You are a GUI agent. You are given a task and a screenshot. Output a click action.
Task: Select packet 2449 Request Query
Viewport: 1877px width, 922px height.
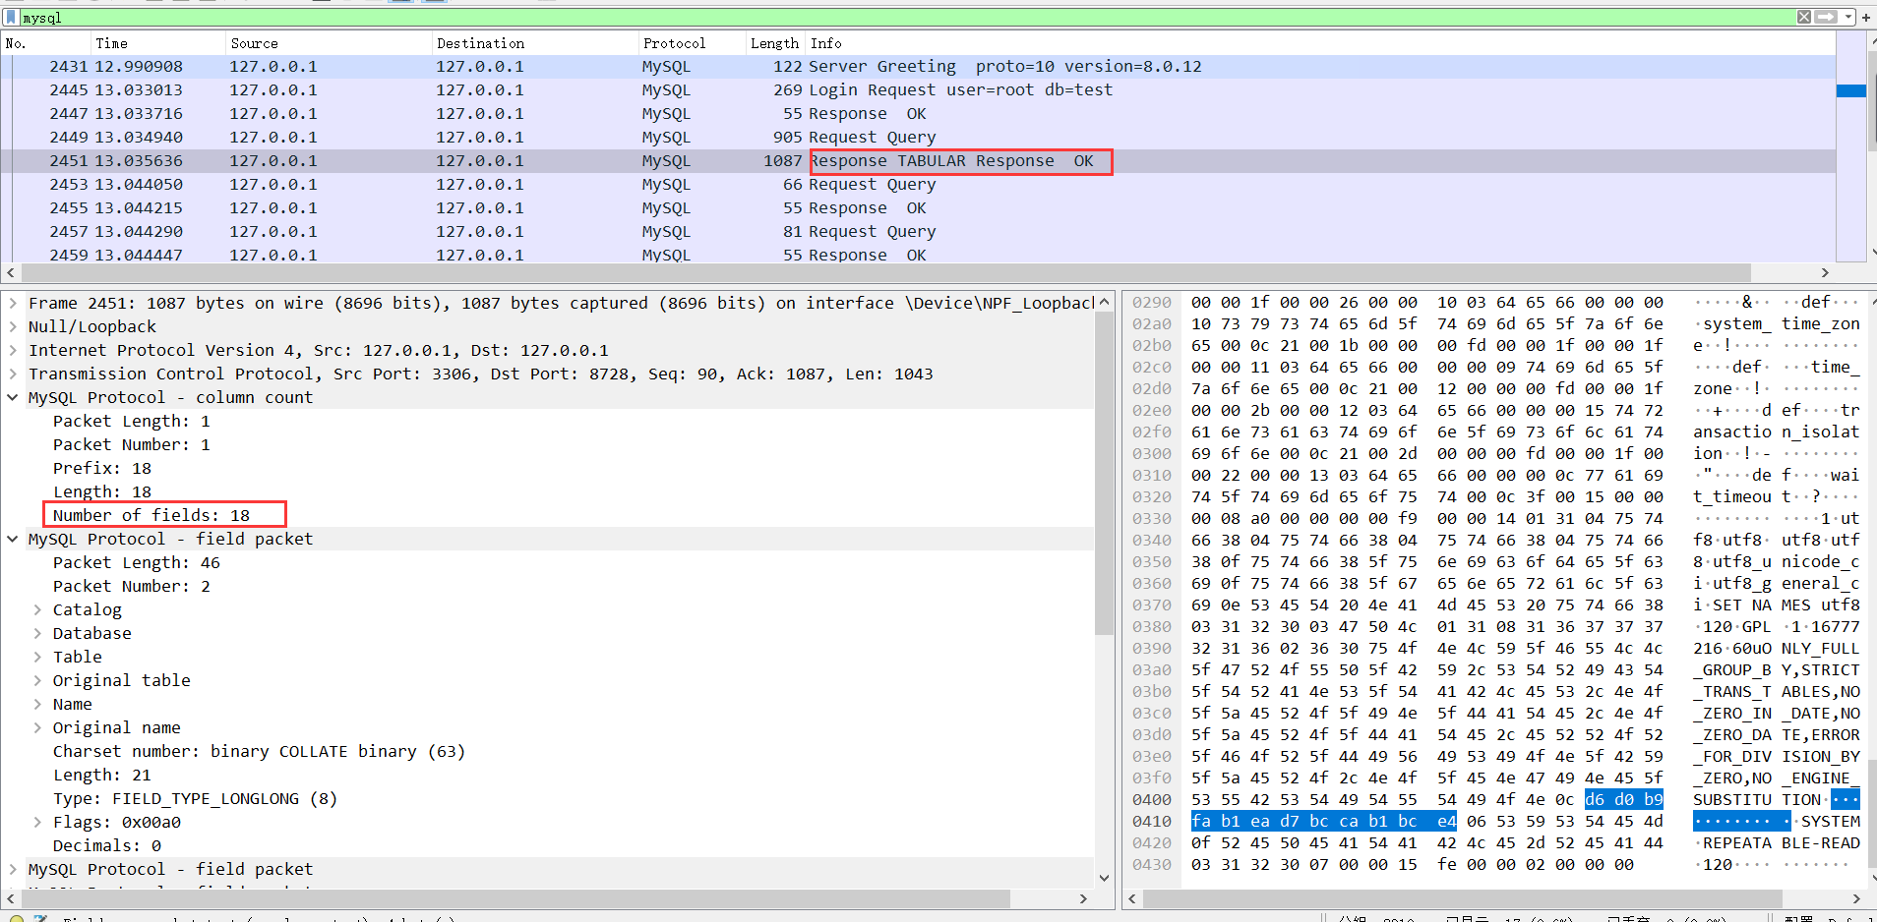919,138
